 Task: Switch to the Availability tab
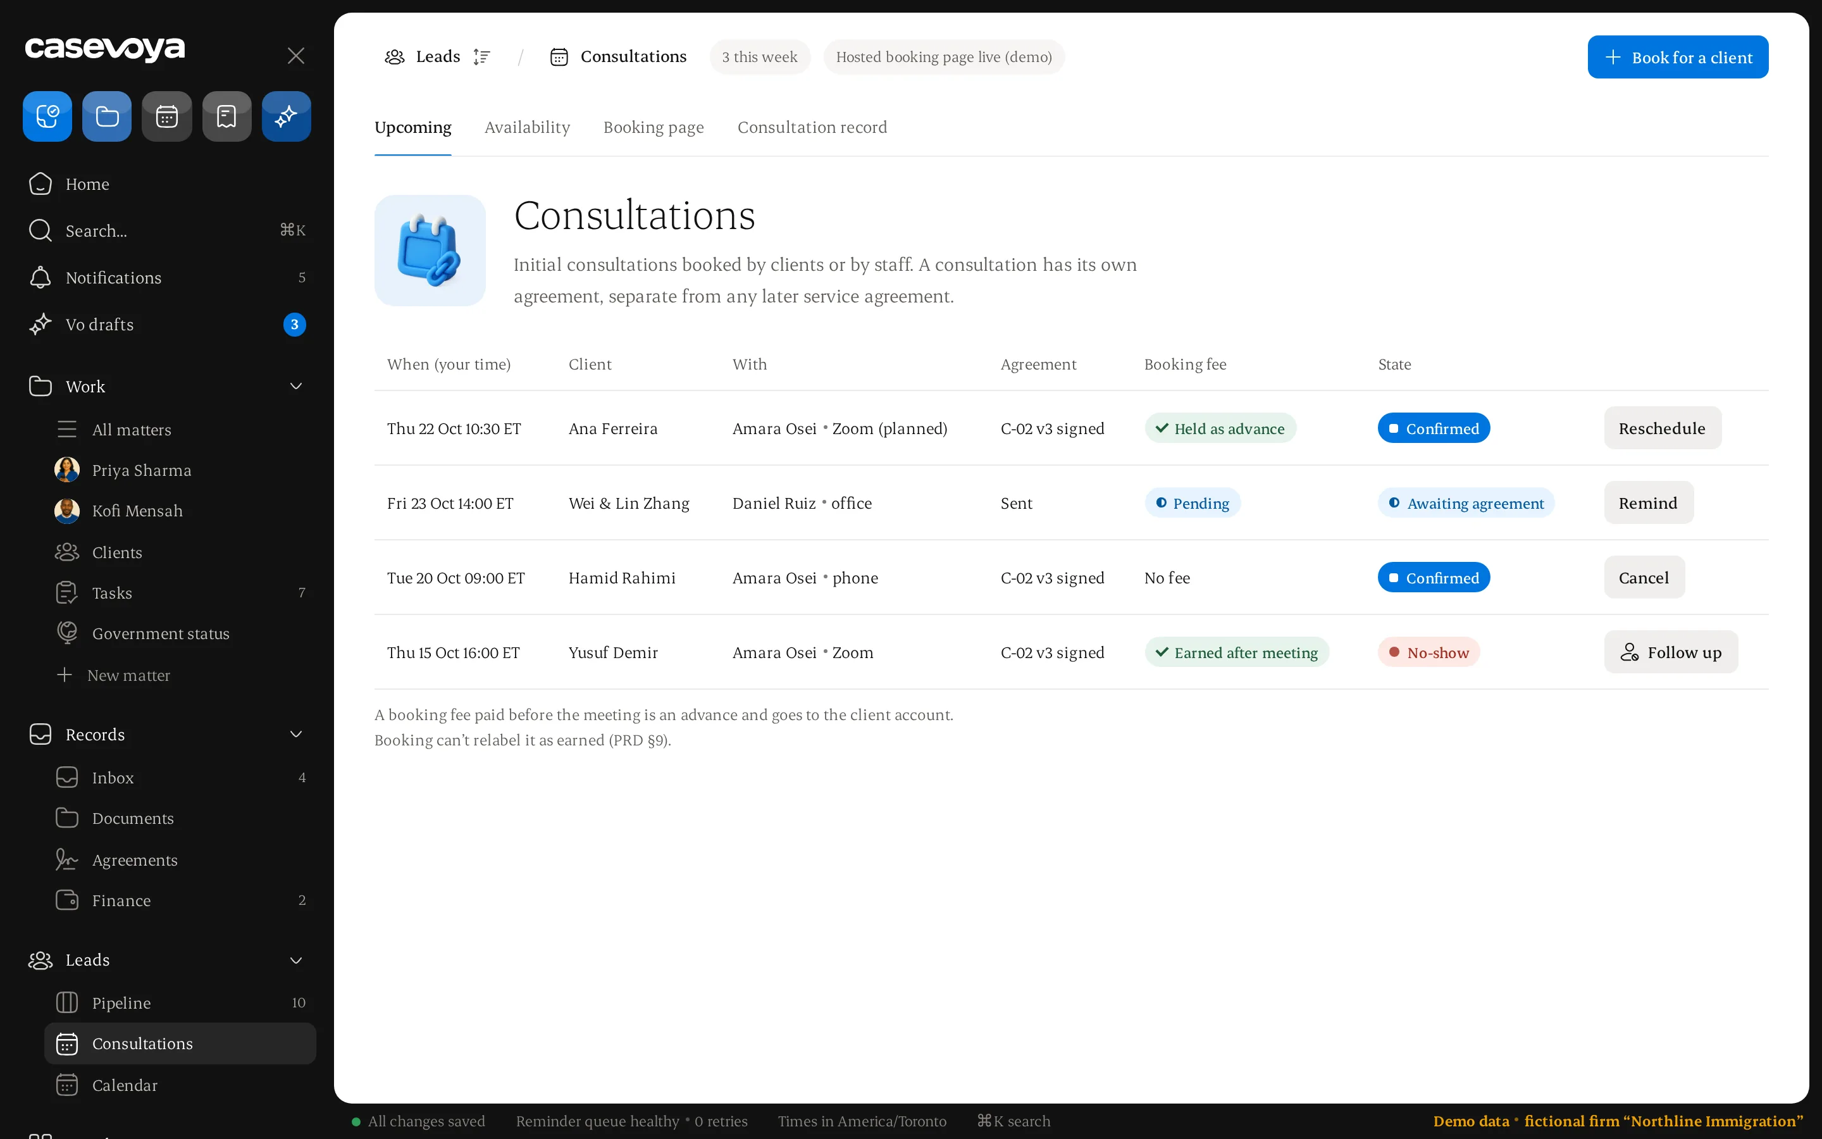click(527, 127)
